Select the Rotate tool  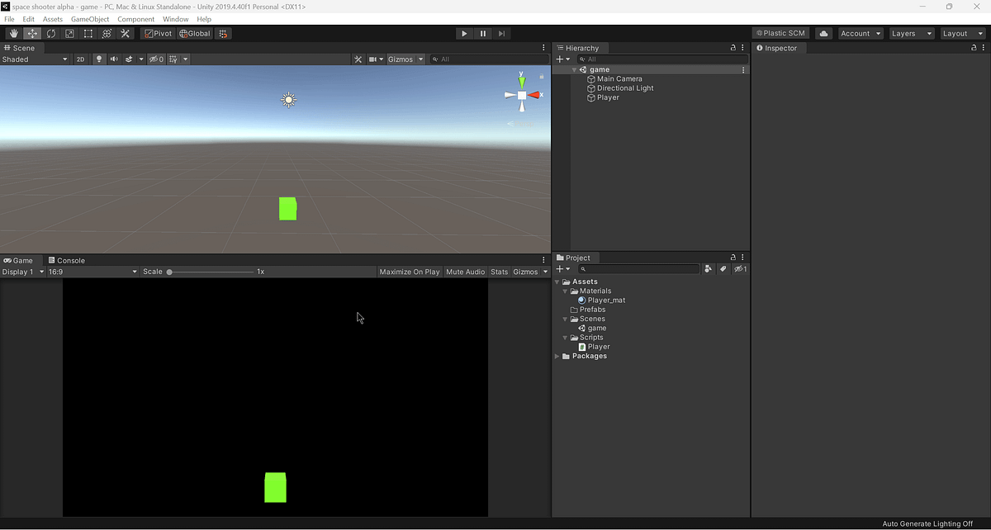pyautogui.click(x=51, y=33)
